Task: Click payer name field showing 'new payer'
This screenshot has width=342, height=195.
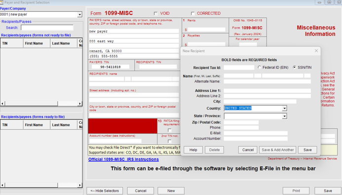Action: click(134, 31)
